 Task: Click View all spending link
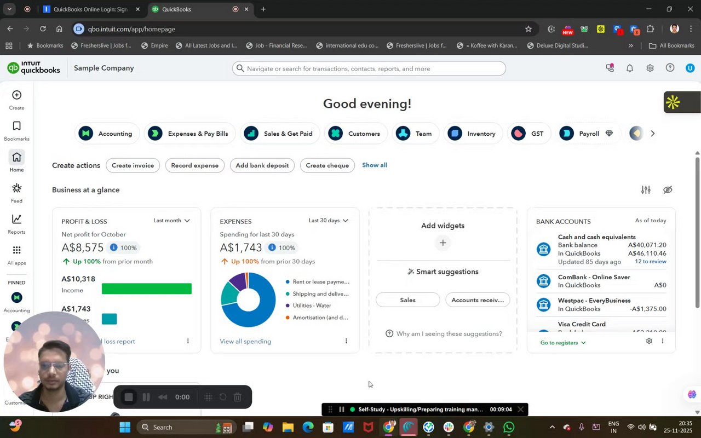pos(245,341)
